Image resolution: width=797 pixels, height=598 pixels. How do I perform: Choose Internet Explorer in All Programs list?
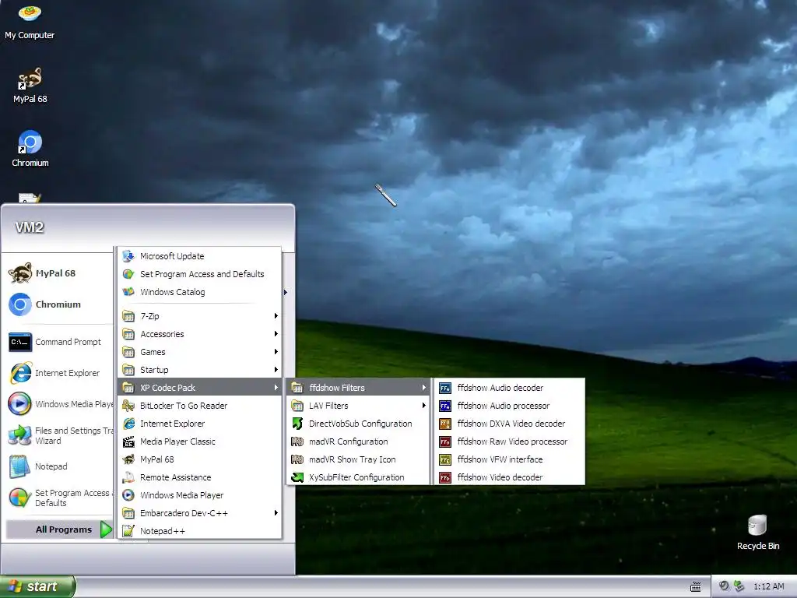point(200,424)
